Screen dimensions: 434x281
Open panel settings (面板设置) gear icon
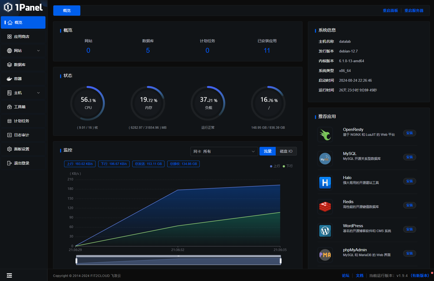point(9,149)
